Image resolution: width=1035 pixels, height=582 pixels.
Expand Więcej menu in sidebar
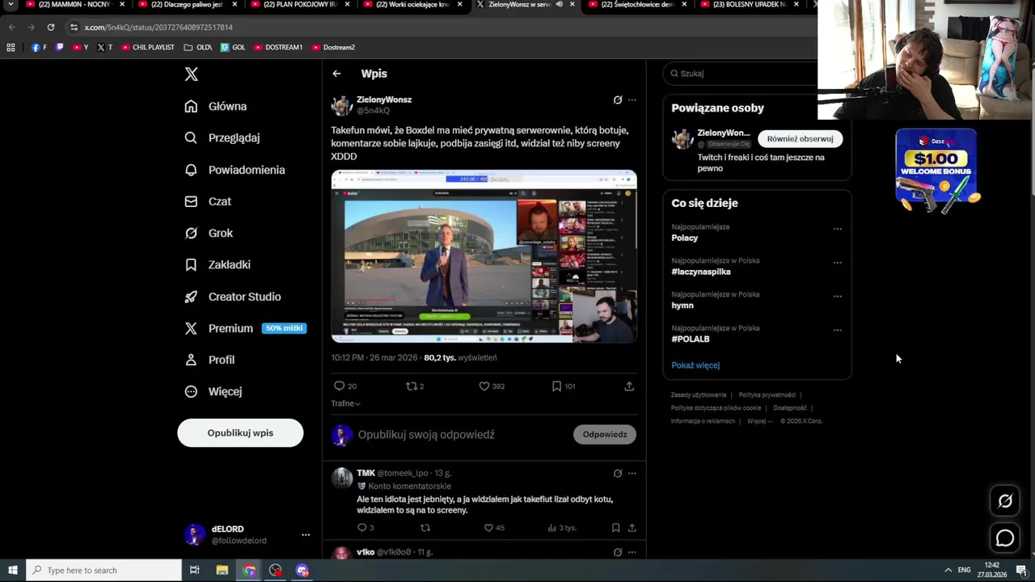click(213, 391)
